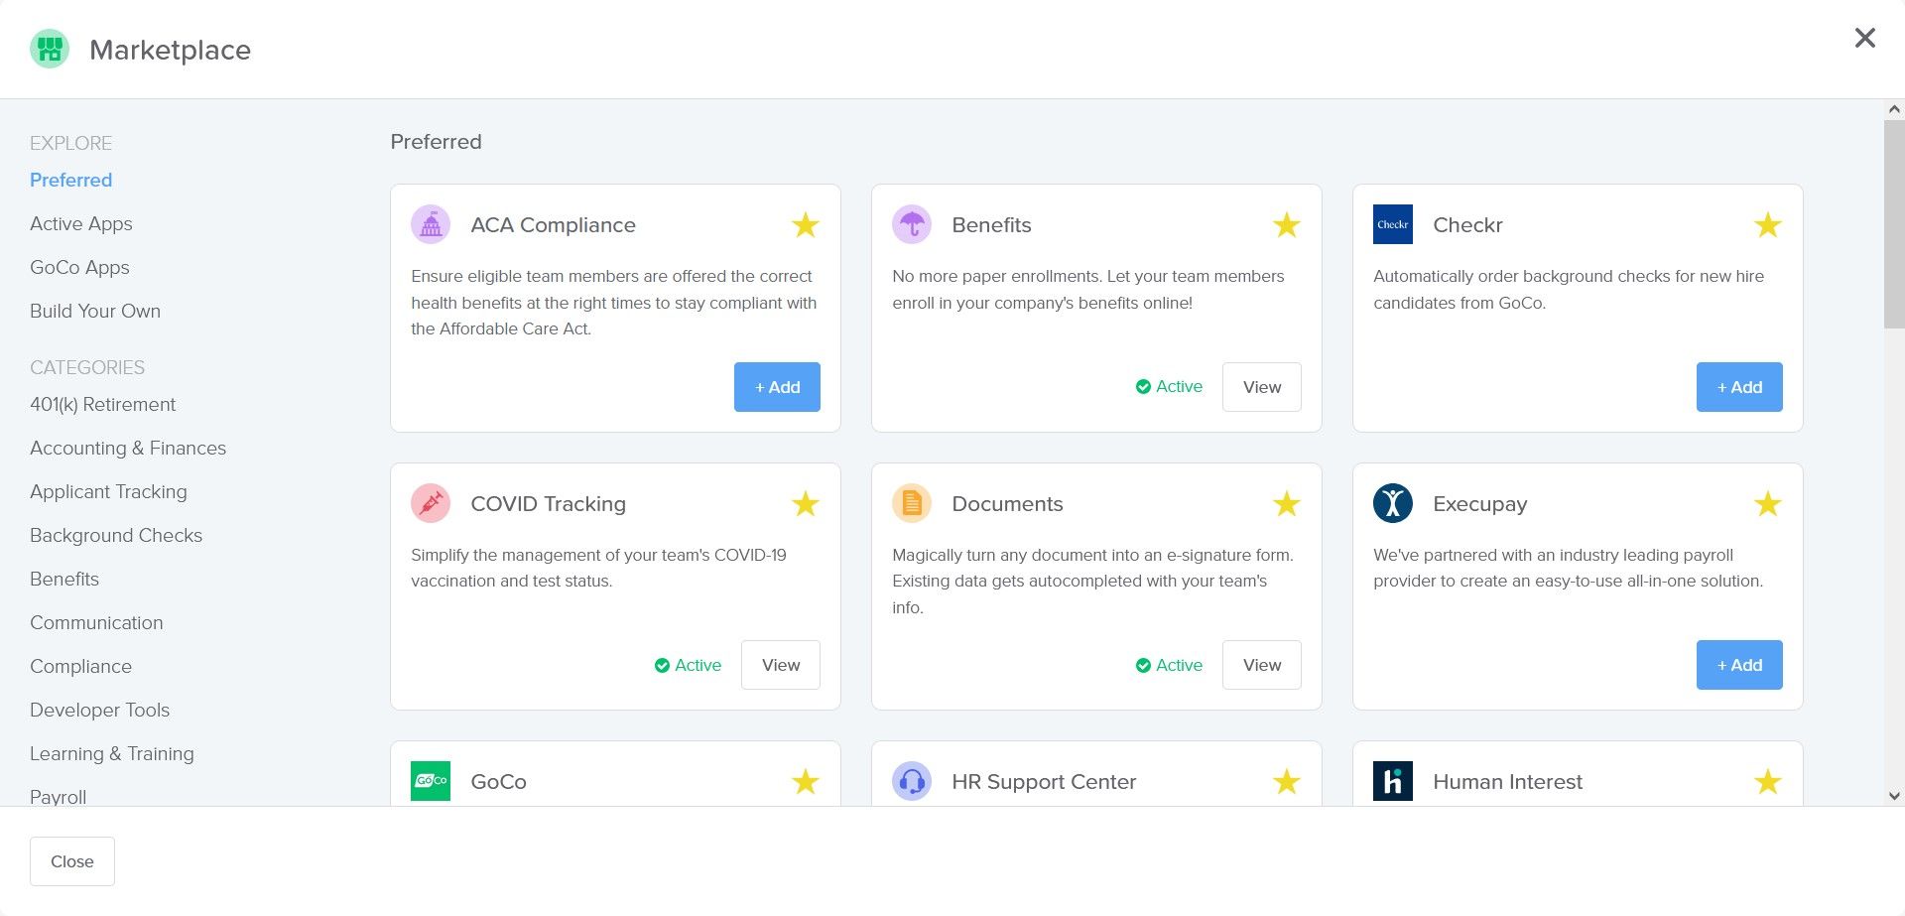Screen dimensions: 1905x916
Task: Toggle the star on ACA Compliance card
Action: point(806,225)
